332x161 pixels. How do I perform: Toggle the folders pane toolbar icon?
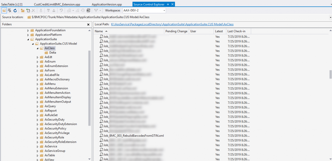pos(4,11)
